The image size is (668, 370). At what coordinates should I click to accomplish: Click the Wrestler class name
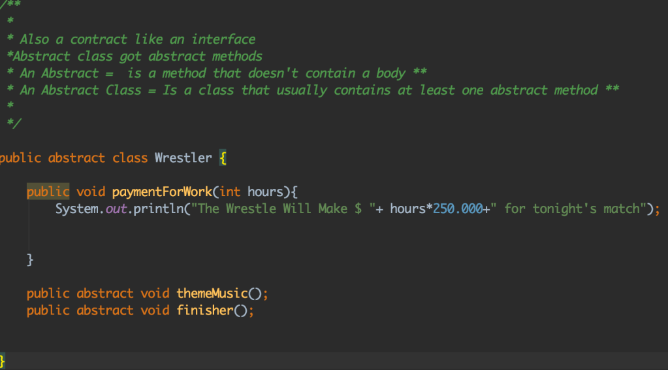pyautogui.click(x=183, y=158)
